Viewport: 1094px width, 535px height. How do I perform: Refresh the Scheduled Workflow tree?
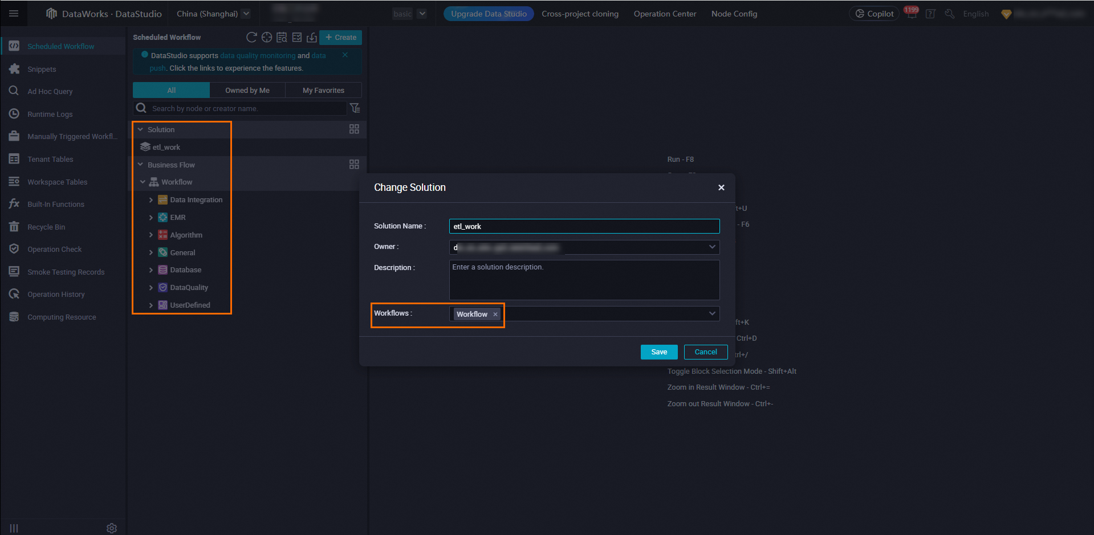[x=251, y=38]
